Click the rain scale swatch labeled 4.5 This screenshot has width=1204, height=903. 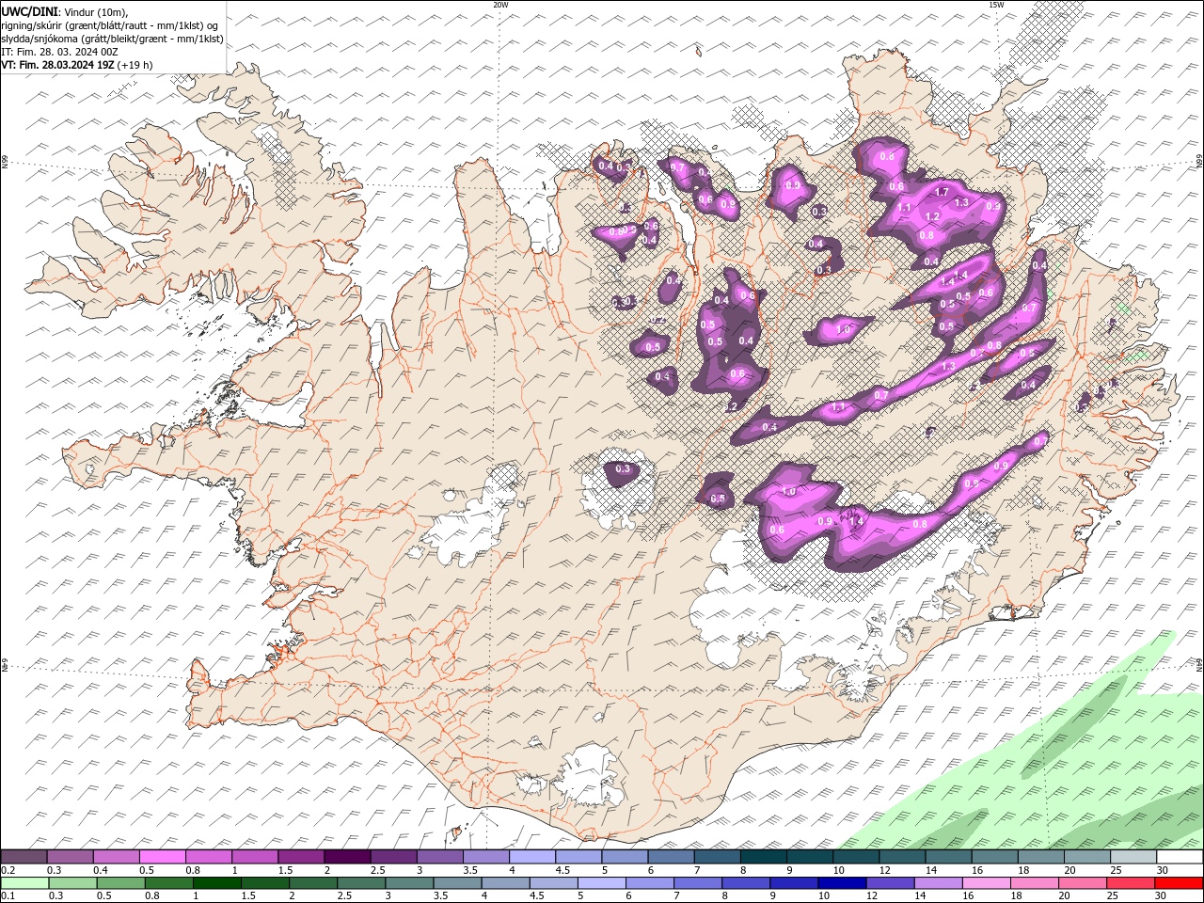(552, 883)
